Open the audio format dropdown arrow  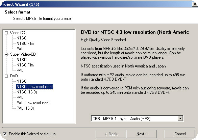(180, 118)
